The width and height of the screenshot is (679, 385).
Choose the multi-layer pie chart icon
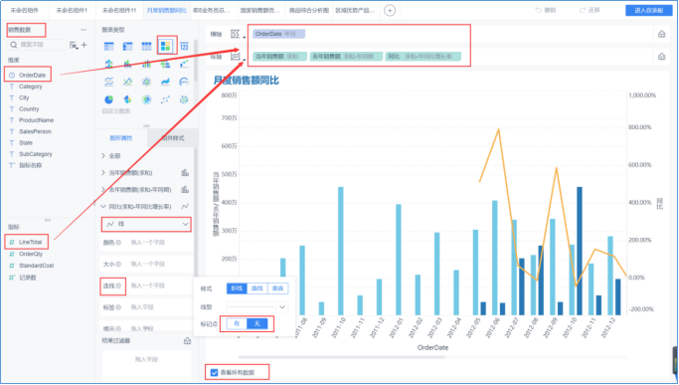(146, 99)
